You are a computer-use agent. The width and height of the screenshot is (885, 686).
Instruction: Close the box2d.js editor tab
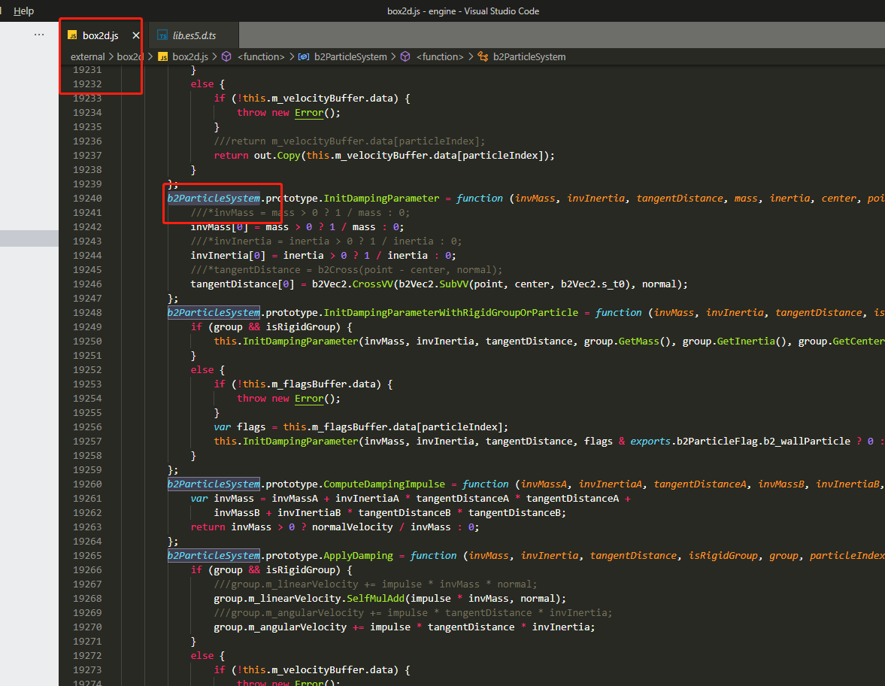click(x=136, y=35)
